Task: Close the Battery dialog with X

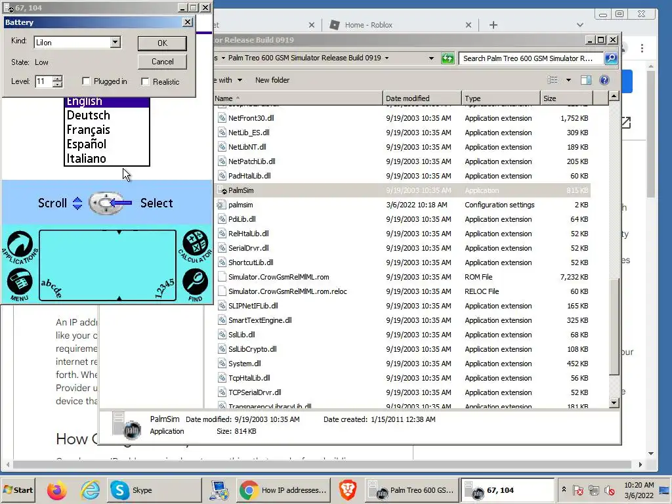Action: coord(187,22)
